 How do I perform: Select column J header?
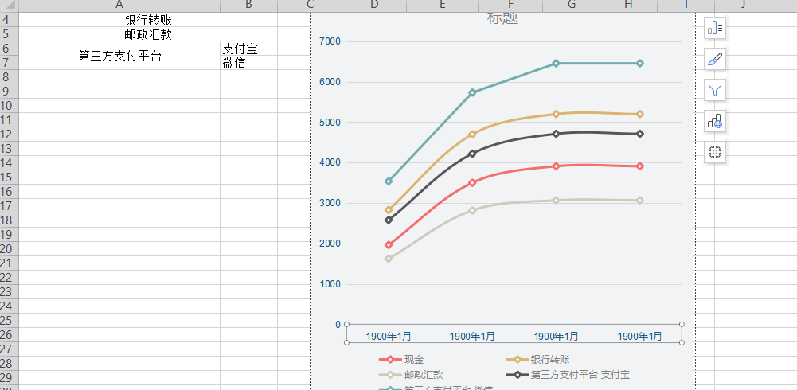click(x=743, y=6)
